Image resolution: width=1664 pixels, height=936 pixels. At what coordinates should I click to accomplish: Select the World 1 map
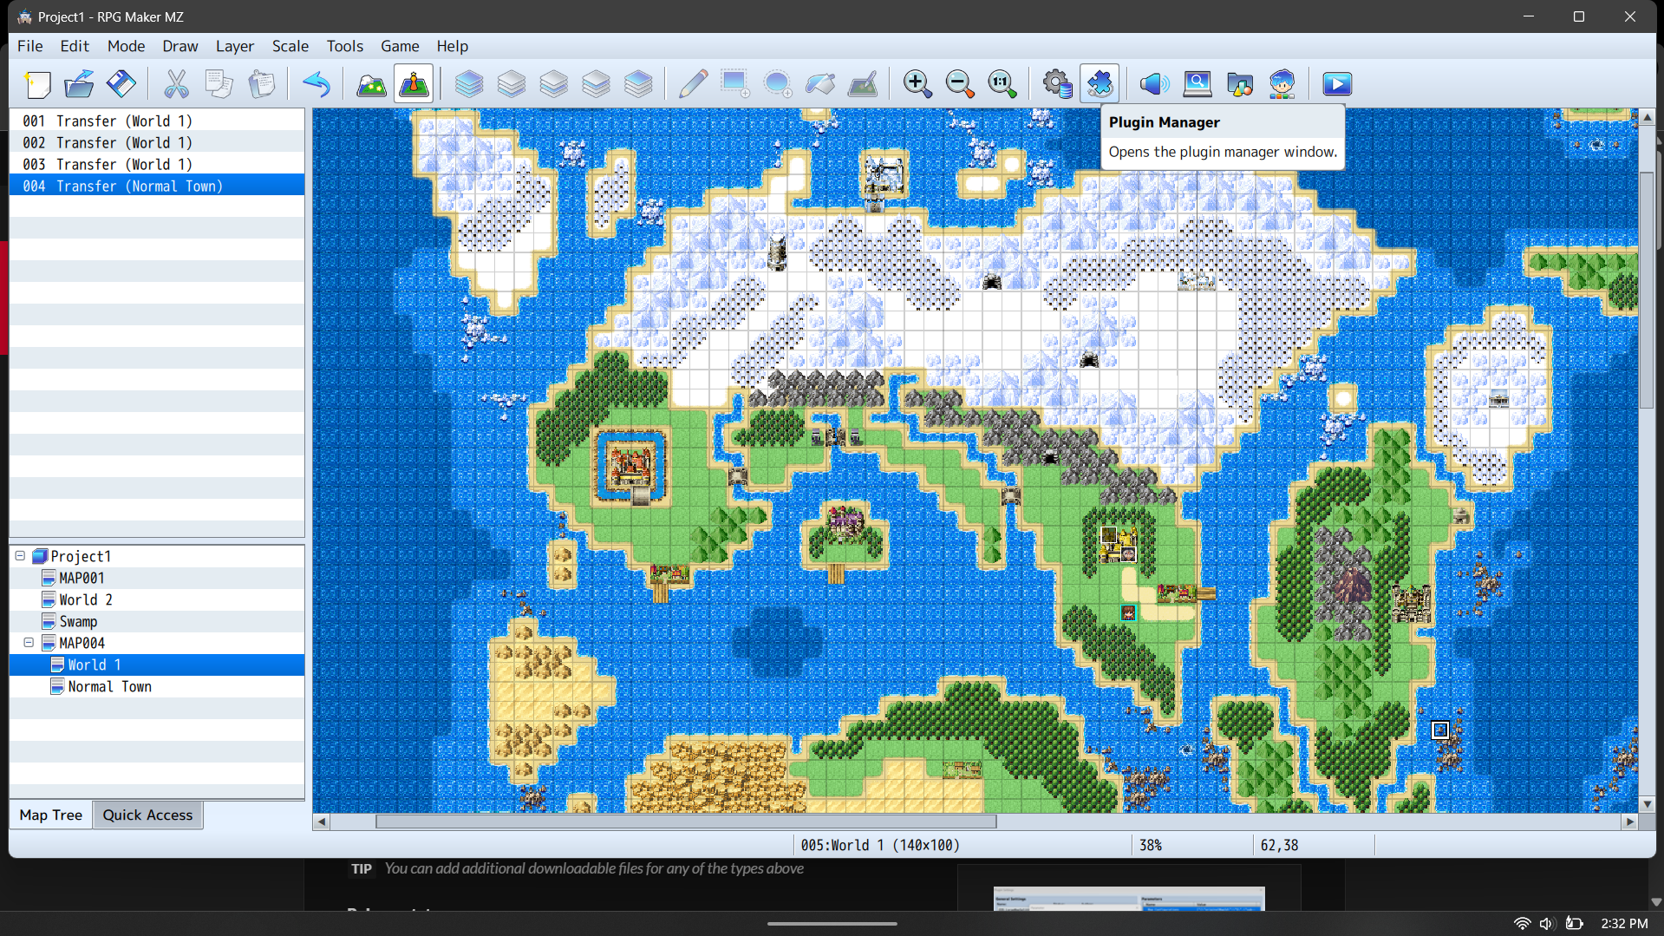(x=157, y=664)
